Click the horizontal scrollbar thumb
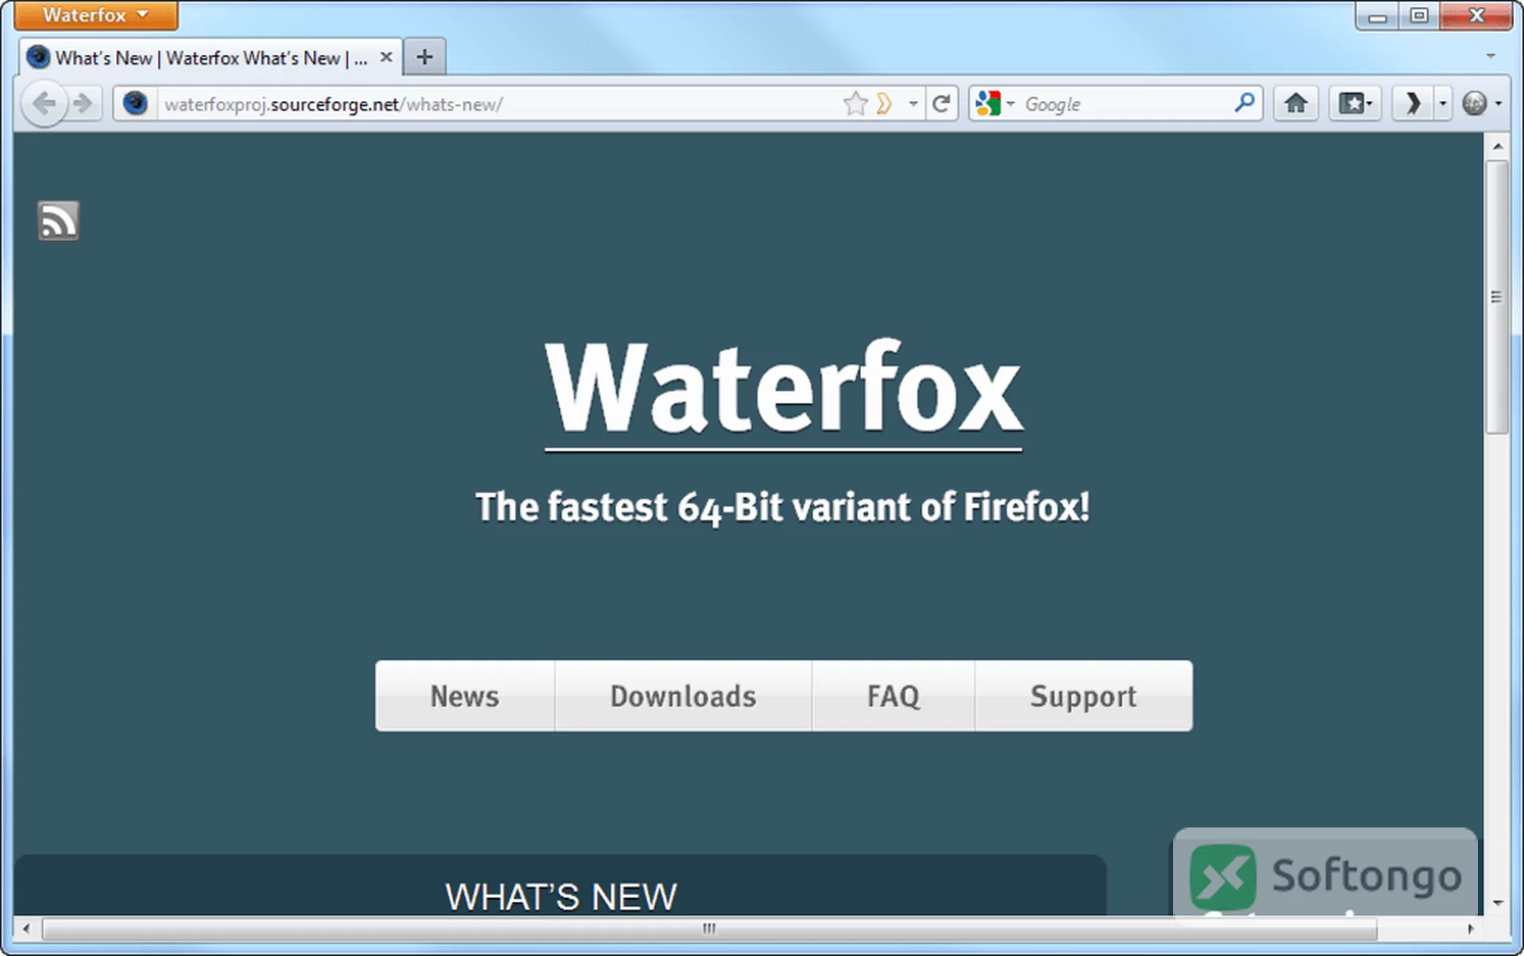Screen dimensions: 1524x956 (709, 928)
